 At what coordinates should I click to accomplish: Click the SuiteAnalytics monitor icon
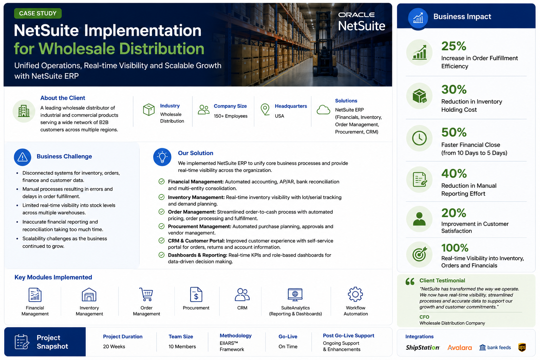[295, 295]
